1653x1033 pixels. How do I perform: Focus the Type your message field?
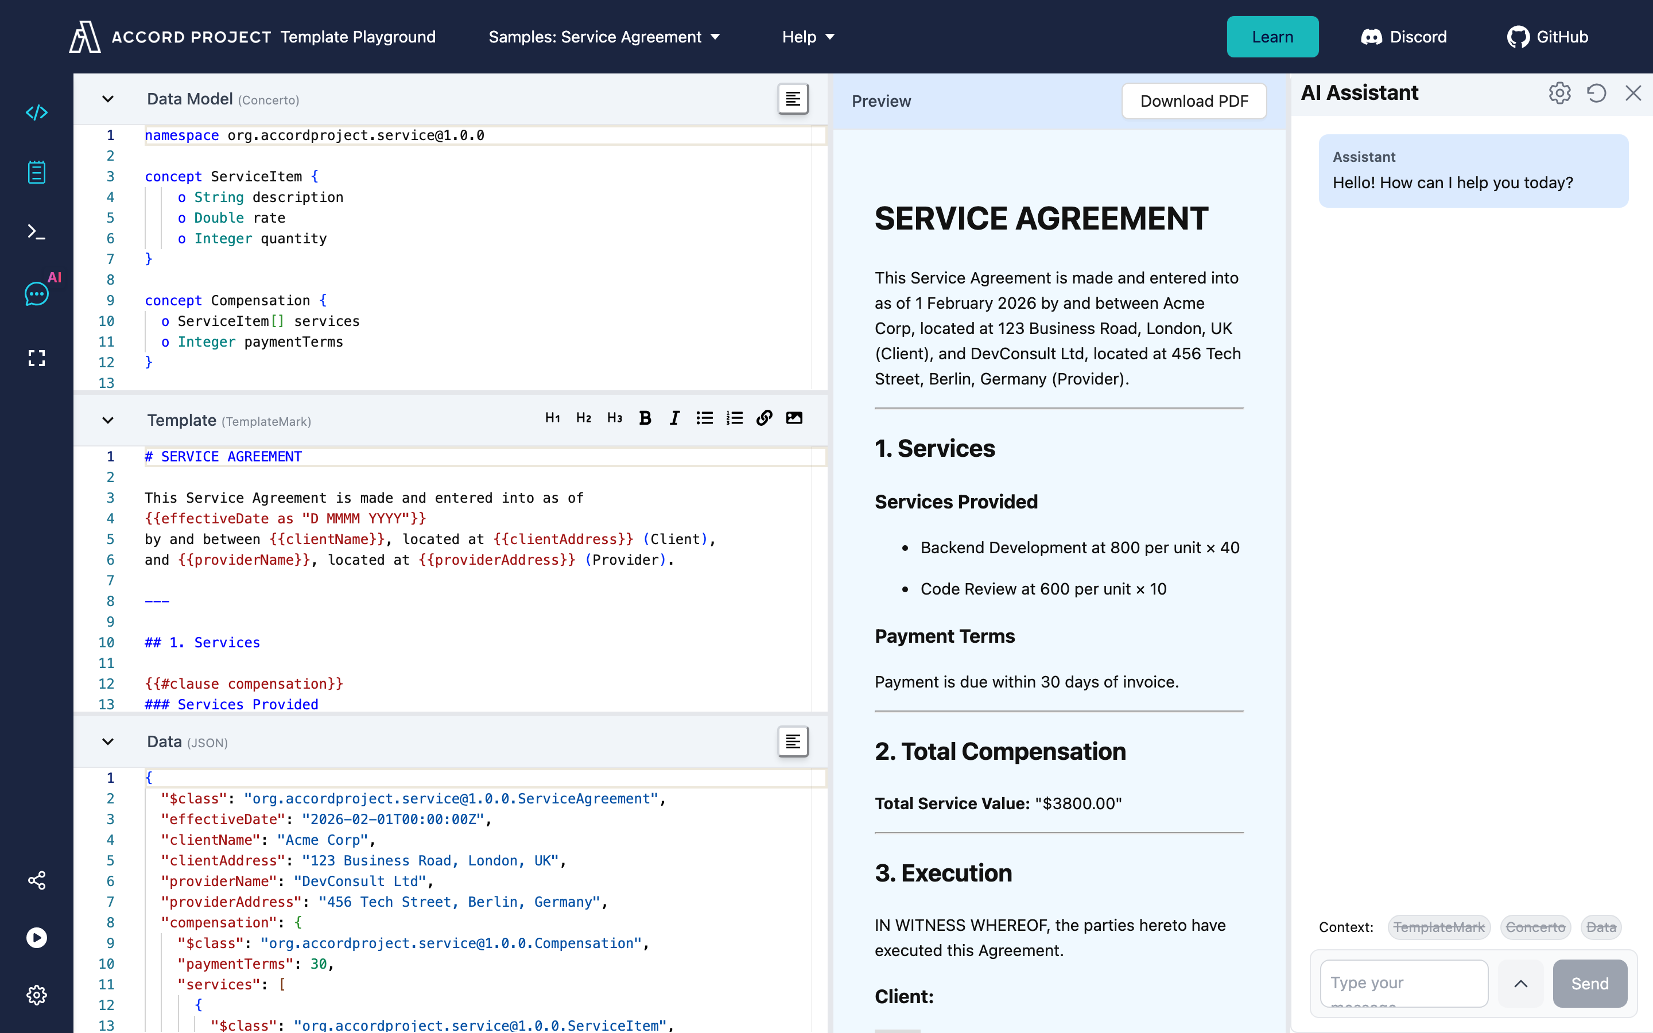tap(1404, 983)
